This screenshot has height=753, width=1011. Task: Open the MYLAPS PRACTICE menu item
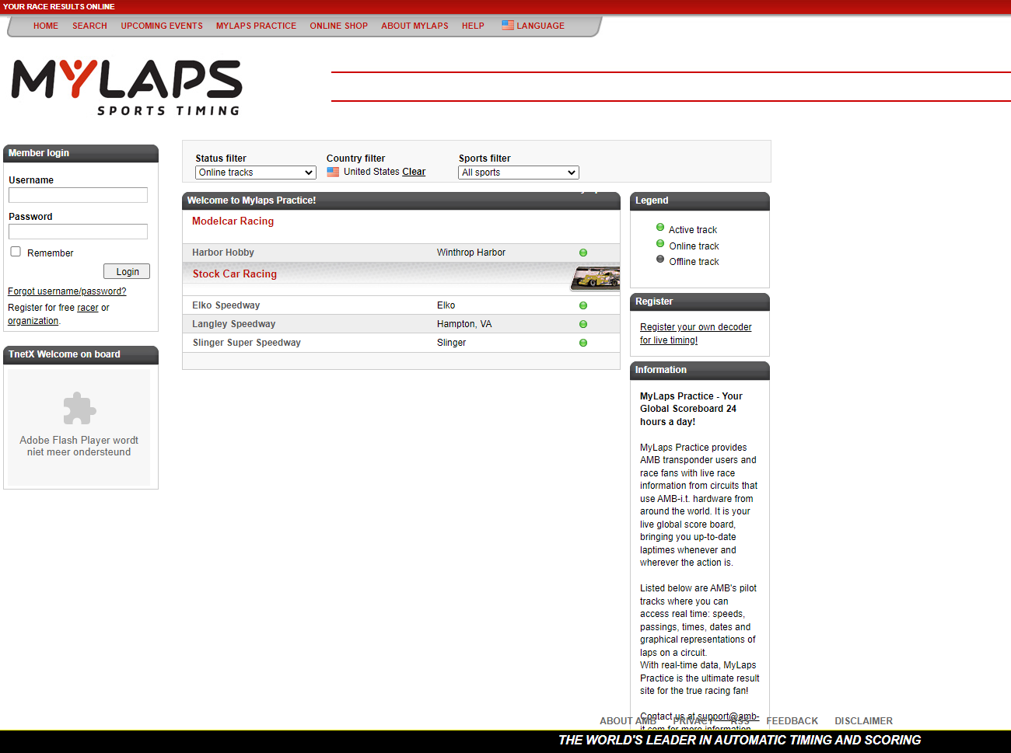(x=256, y=26)
